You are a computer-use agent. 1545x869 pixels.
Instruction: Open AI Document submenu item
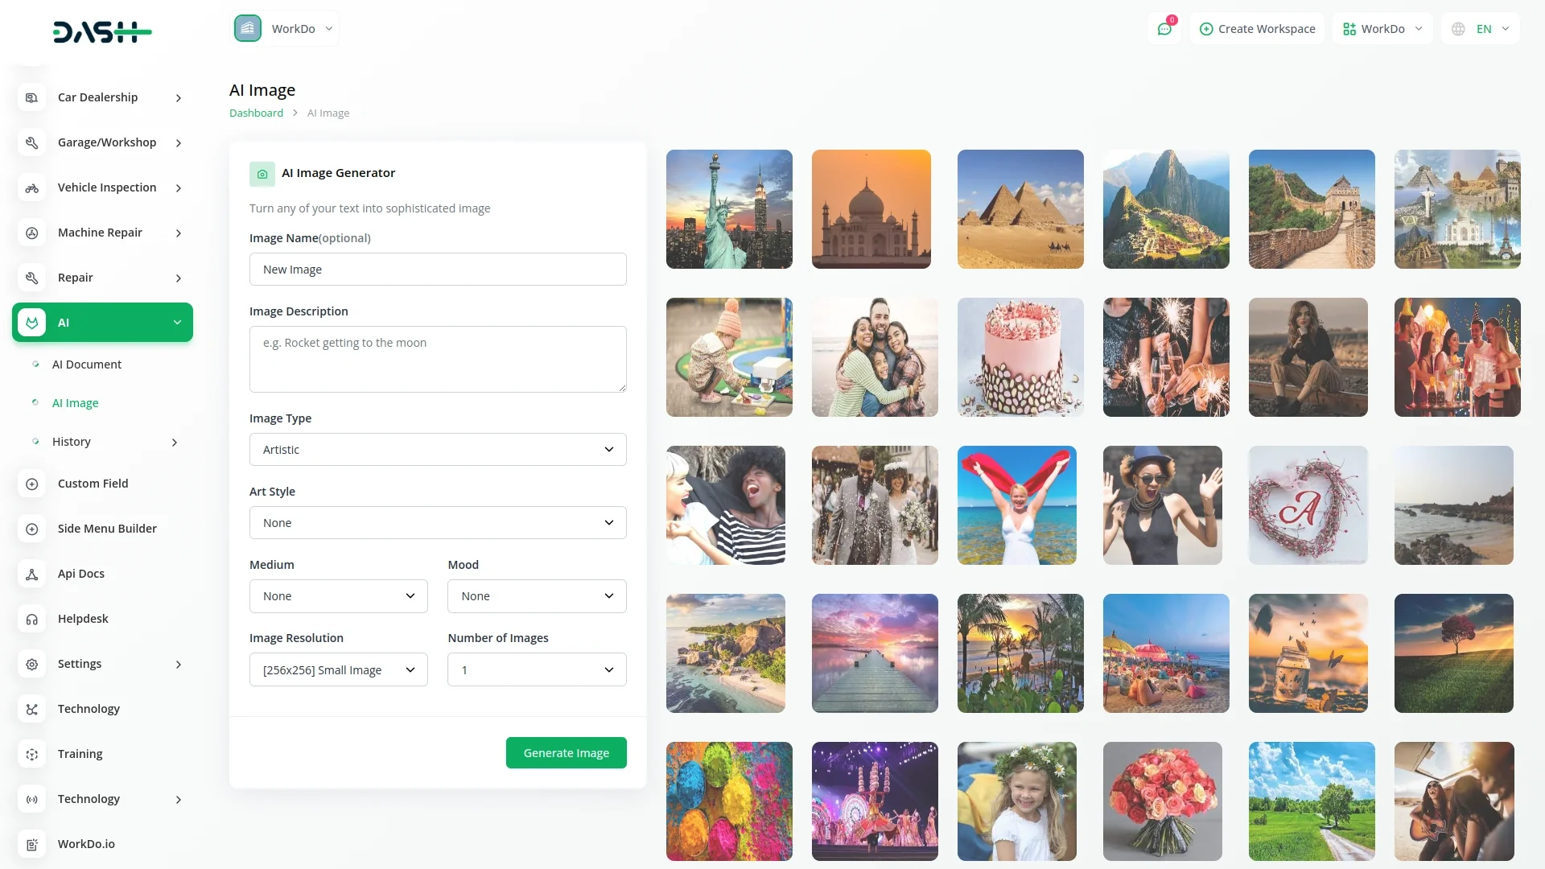coord(87,364)
